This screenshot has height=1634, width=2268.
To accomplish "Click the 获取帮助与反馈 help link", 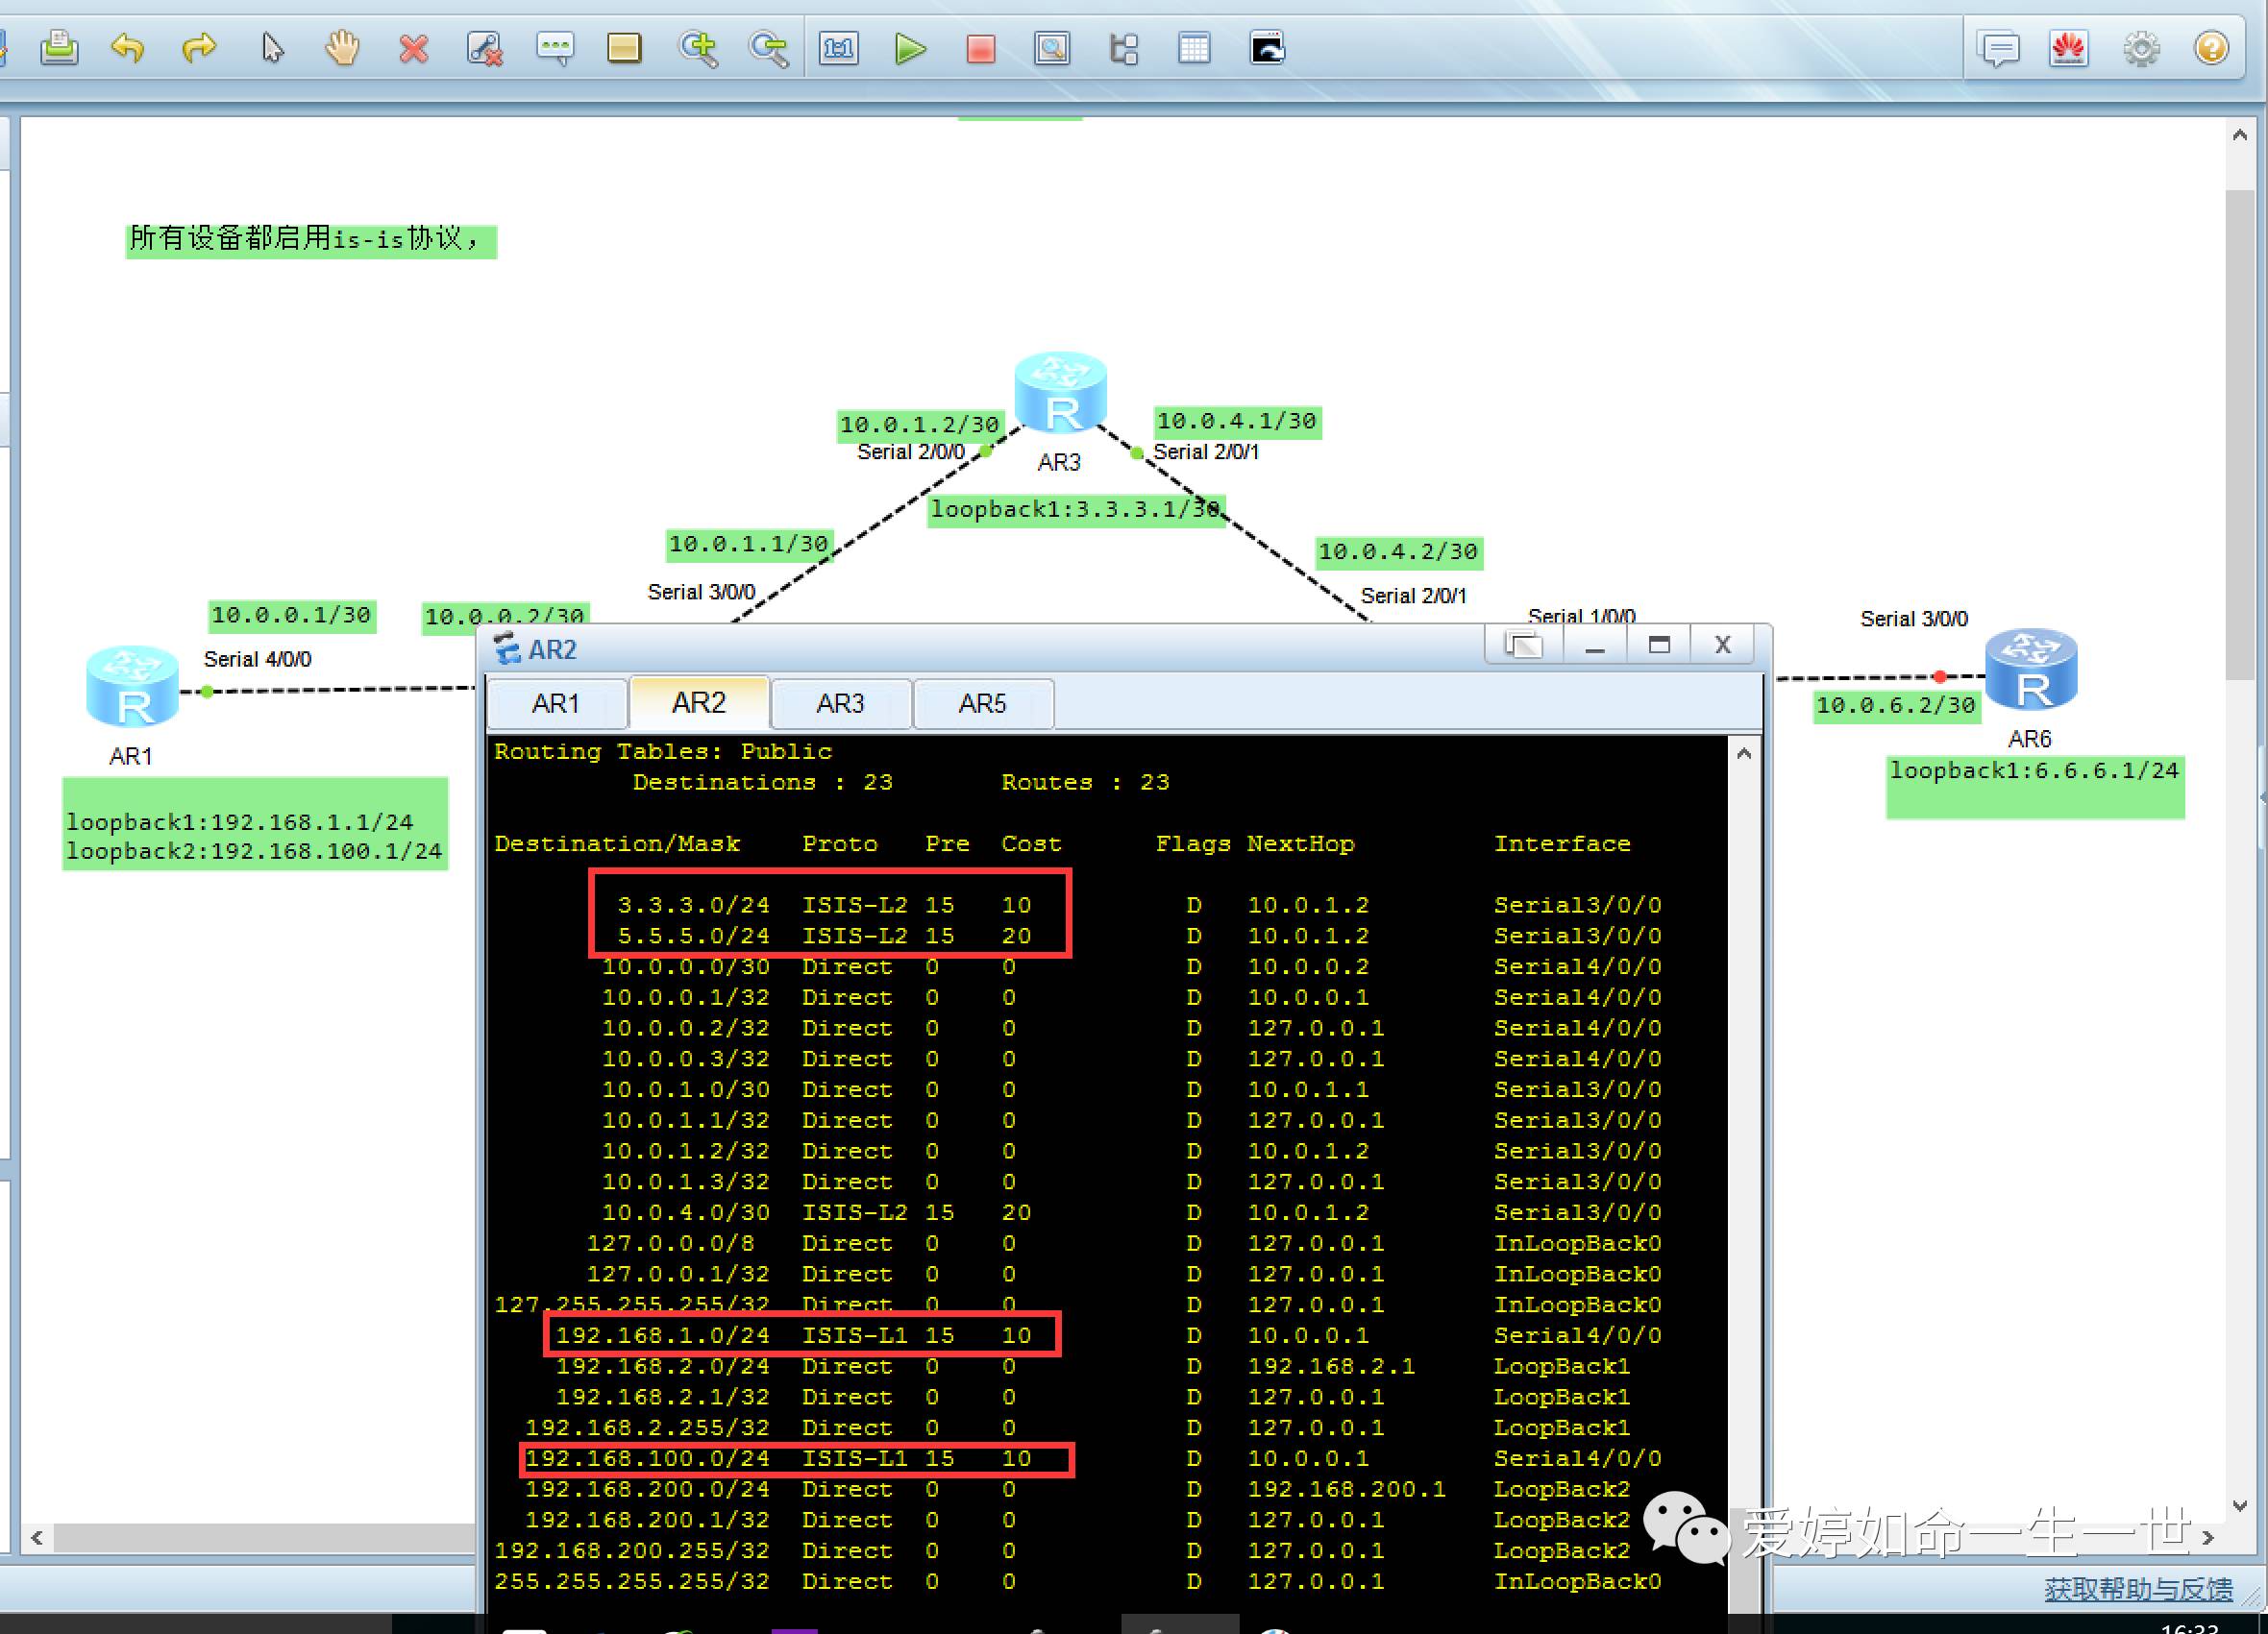I will tap(2138, 1588).
